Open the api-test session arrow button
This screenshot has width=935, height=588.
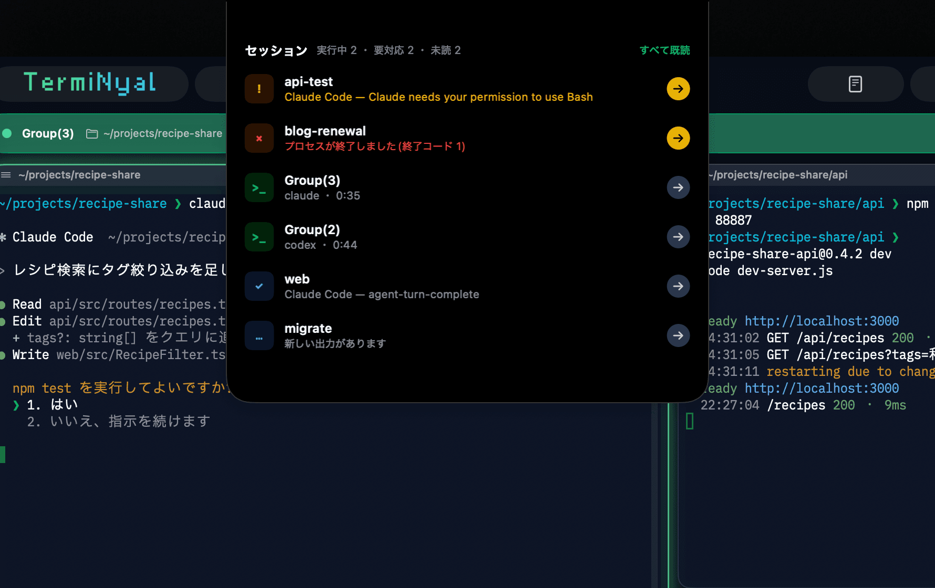[x=678, y=89]
